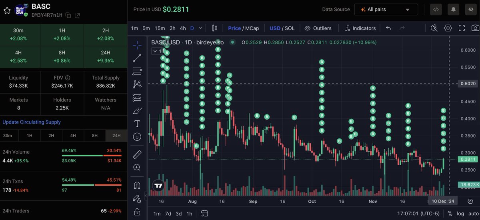Switch chart to MCap view
480x220 pixels.
click(252, 28)
